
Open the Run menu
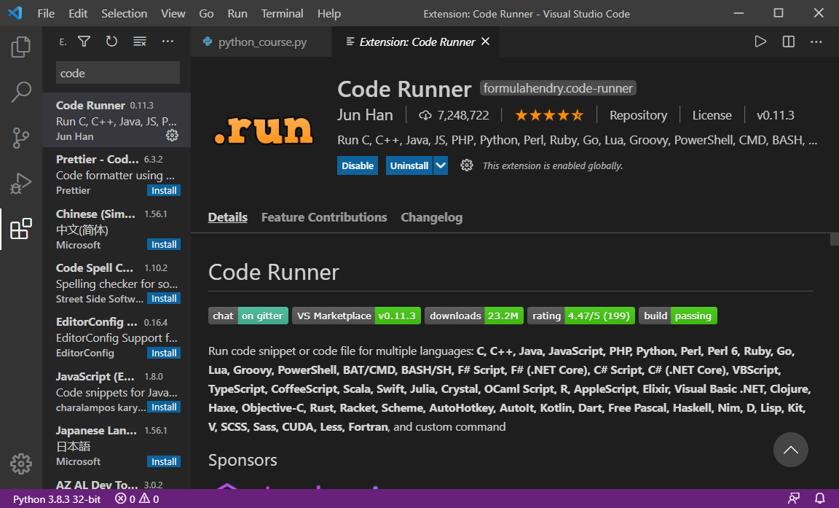coord(237,13)
